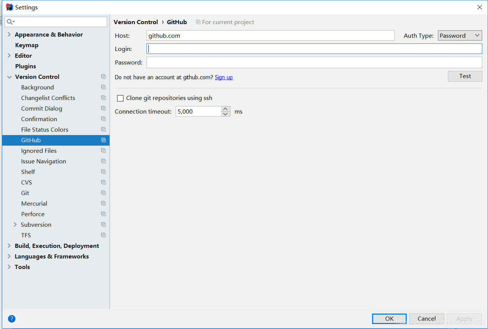The image size is (488, 329).
Task: Click project-level icon beside Git
Action: point(103,193)
